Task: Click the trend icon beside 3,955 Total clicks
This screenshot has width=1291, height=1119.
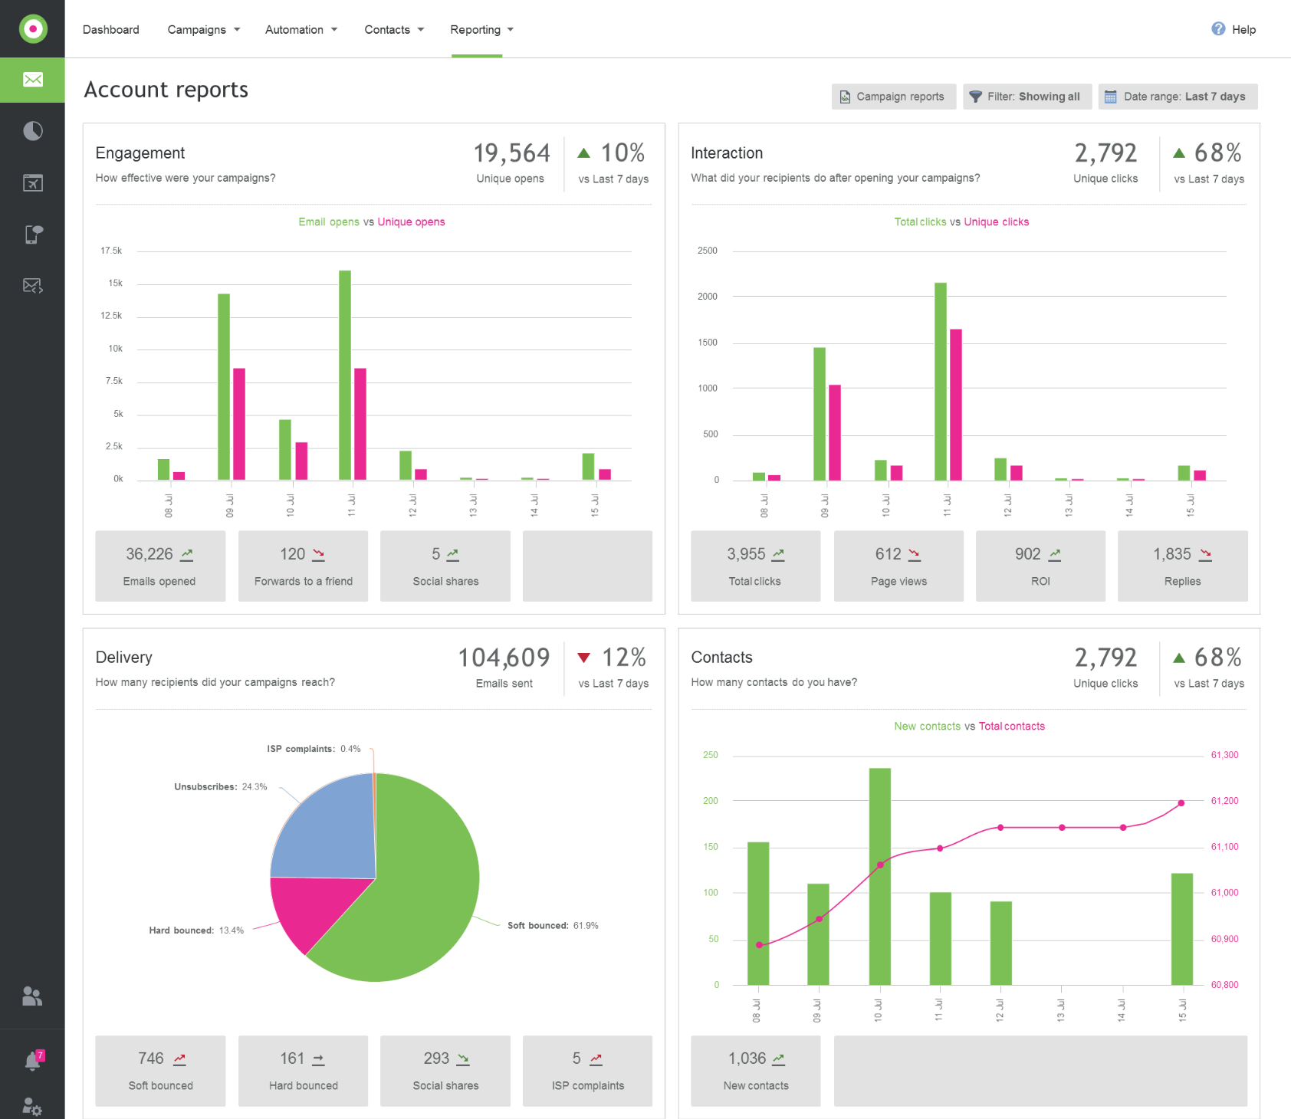Action: coord(778,554)
